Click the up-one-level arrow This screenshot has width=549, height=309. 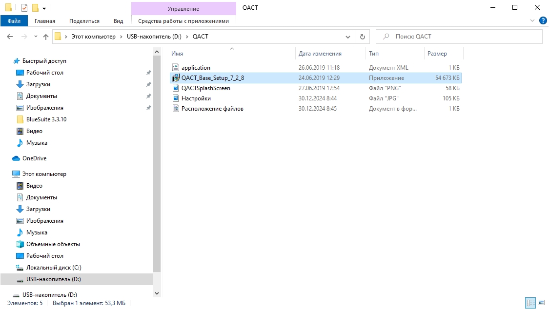click(x=46, y=37)
